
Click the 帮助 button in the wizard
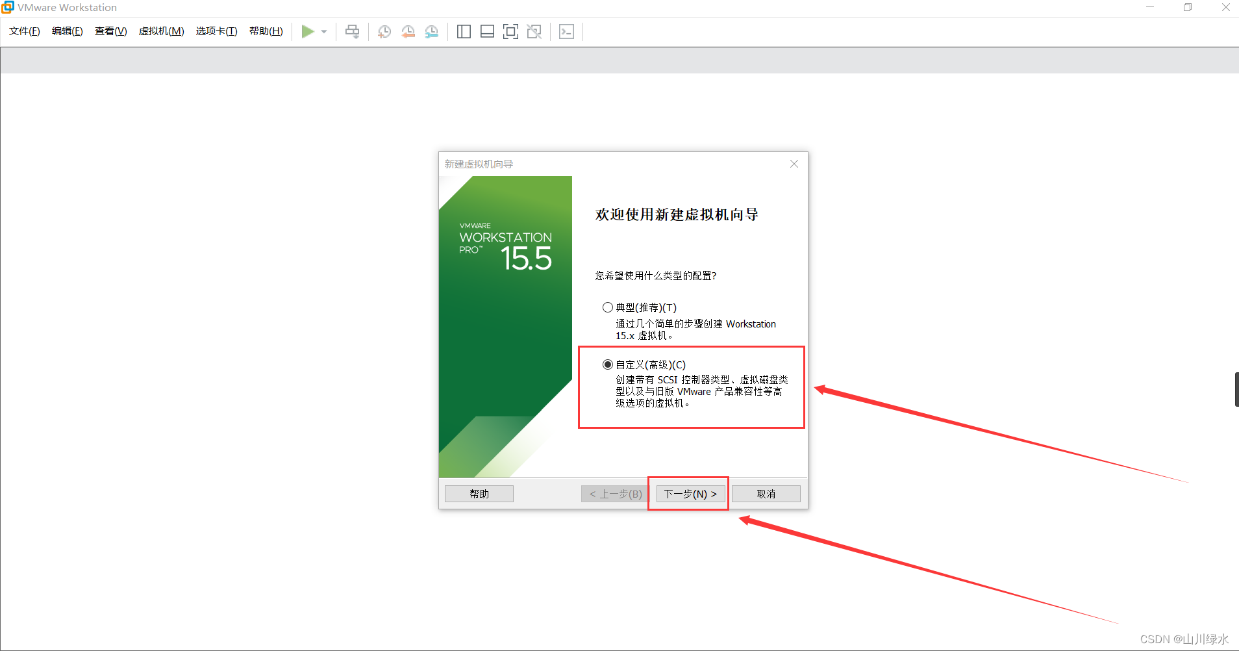479,493
